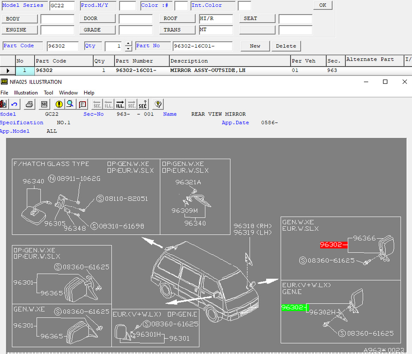Open the SEC section list icon
The image size is (412, 354).
click(x=44, y=104)
